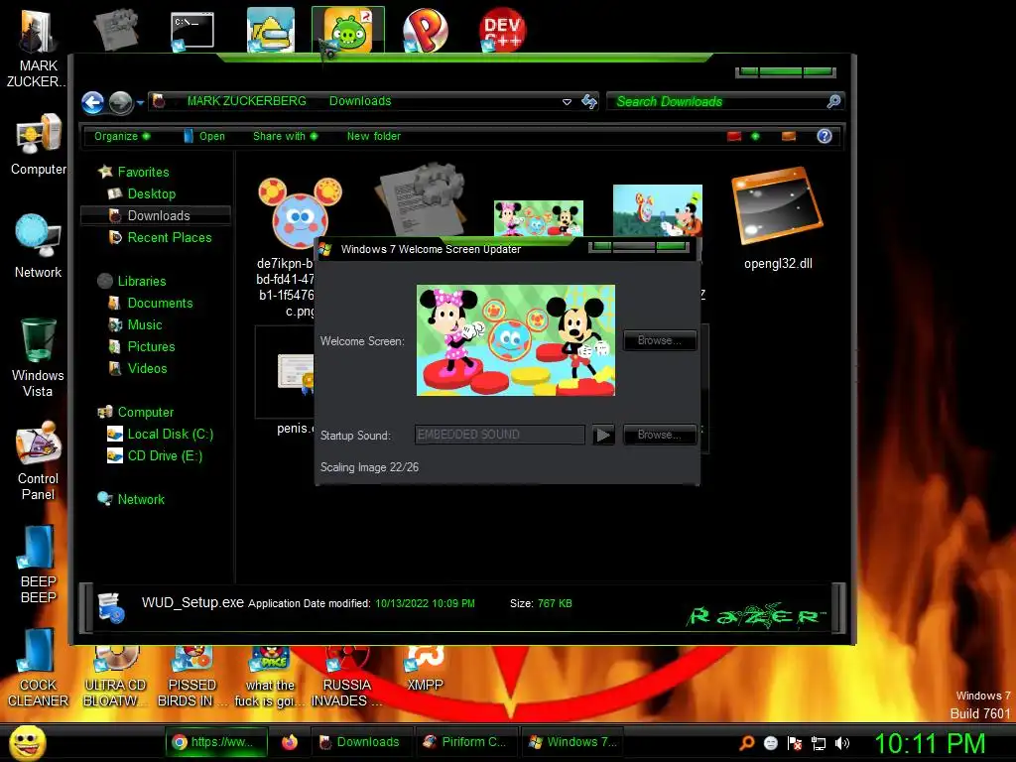Click Open in the Explorer toolbar
1016x762 pixels.
click(x=204, y=136)
